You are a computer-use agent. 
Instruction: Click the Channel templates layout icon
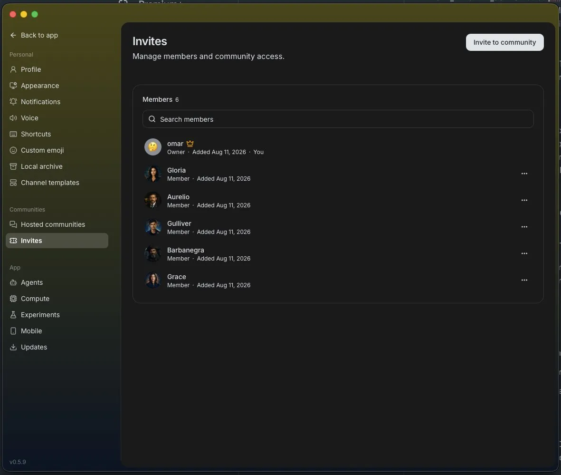13,183
